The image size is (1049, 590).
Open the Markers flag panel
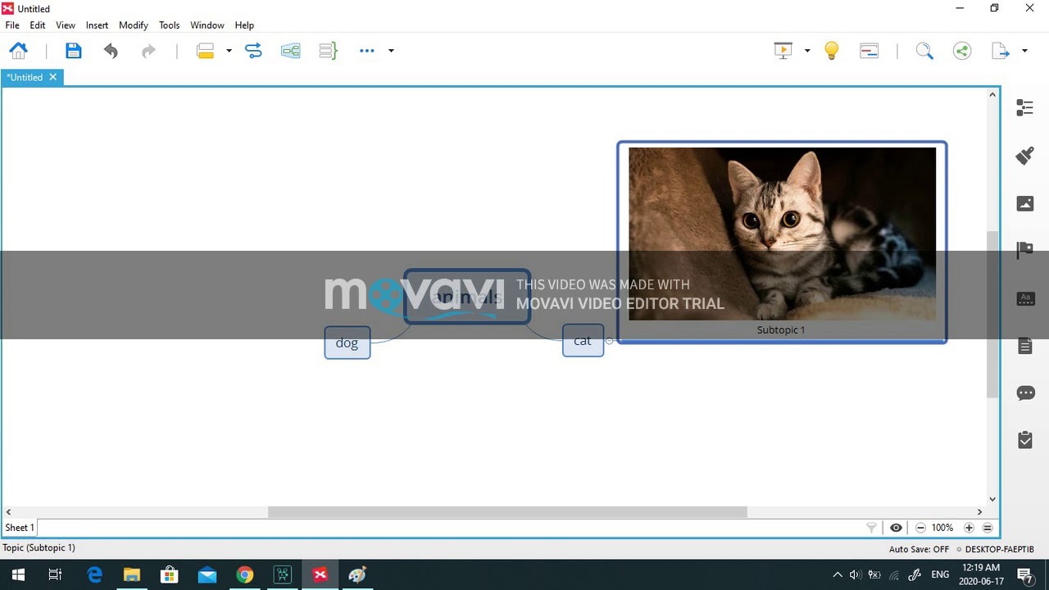pyautogui.click(x=1025, y=250)
